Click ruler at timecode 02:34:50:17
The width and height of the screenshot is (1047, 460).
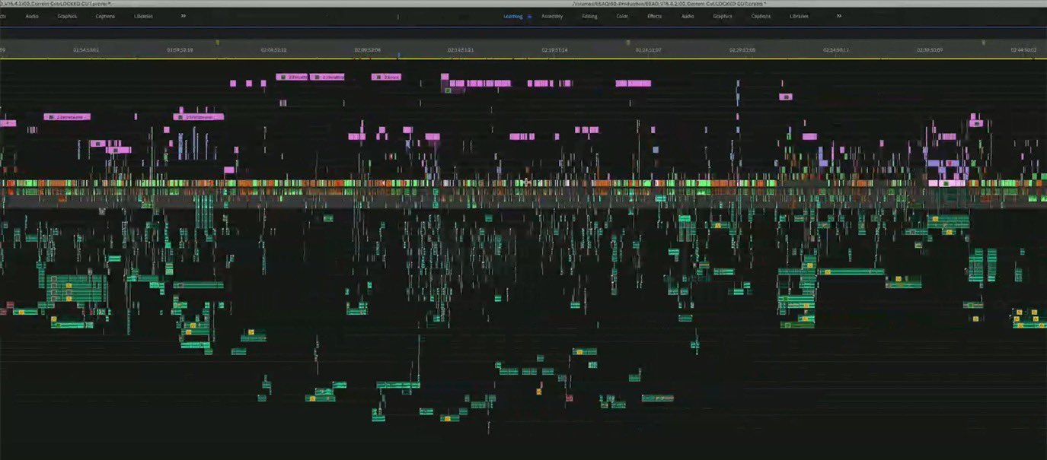coord(836,50)
